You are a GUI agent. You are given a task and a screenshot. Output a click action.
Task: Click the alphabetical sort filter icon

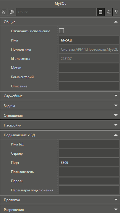click(4, 12)
